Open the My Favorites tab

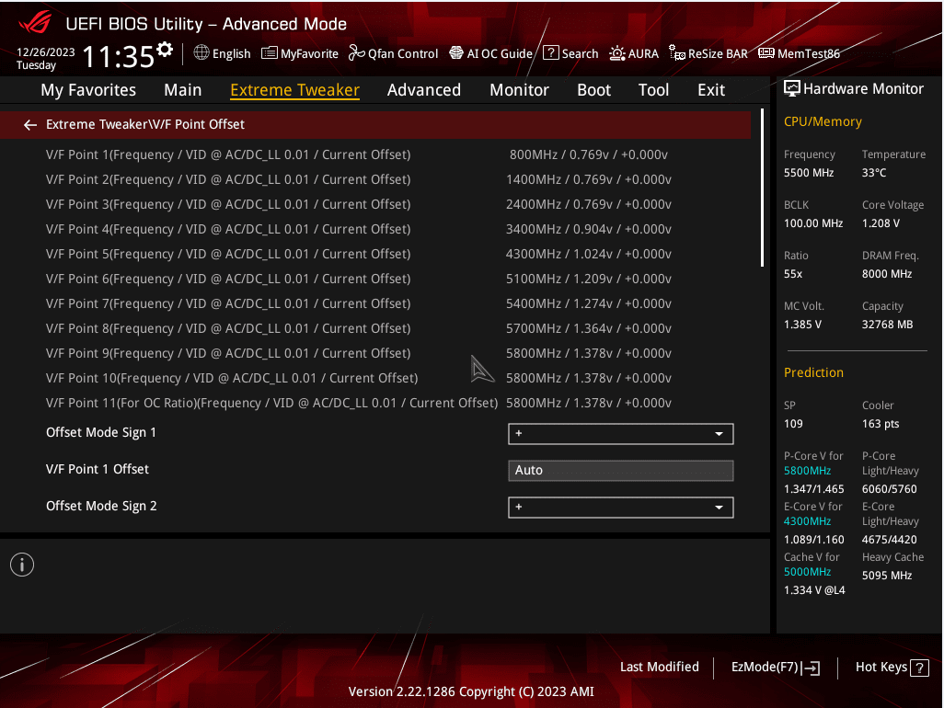tap(88, 90)
